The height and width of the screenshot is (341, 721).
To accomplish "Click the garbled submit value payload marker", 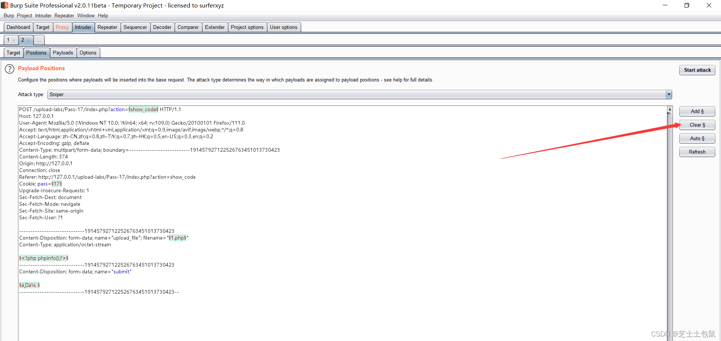I will pyautogui.click(x=29, y=285).
